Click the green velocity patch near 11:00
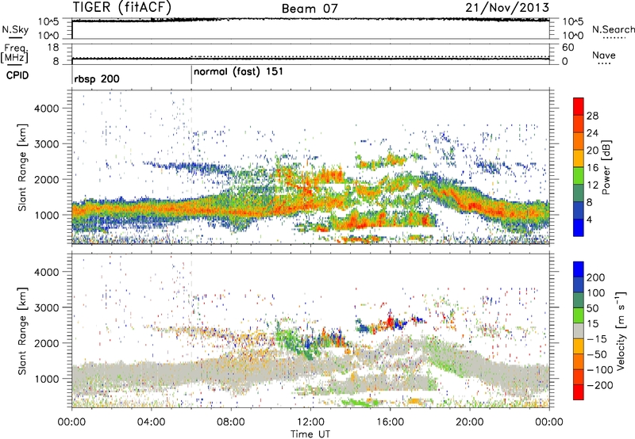Screen dimensions: 635x439 pos(291,338)
